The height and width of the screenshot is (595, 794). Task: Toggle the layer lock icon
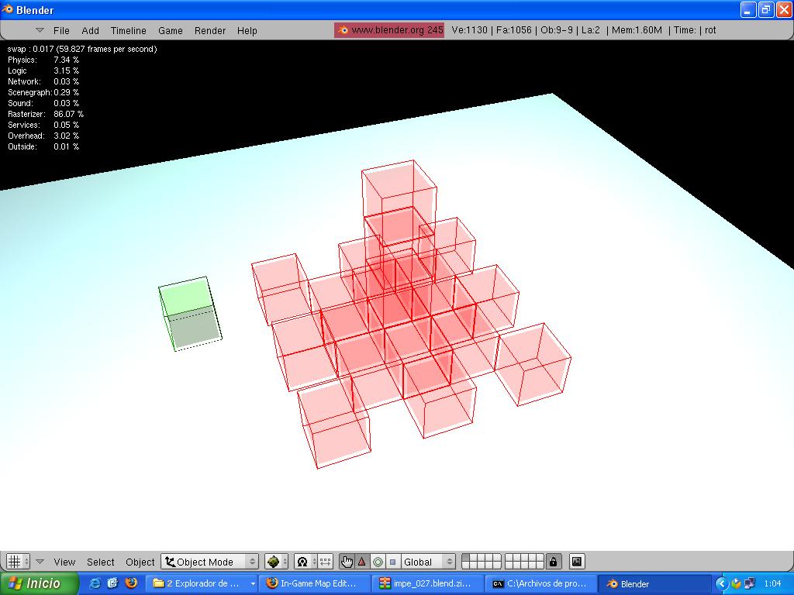point(554,562)
